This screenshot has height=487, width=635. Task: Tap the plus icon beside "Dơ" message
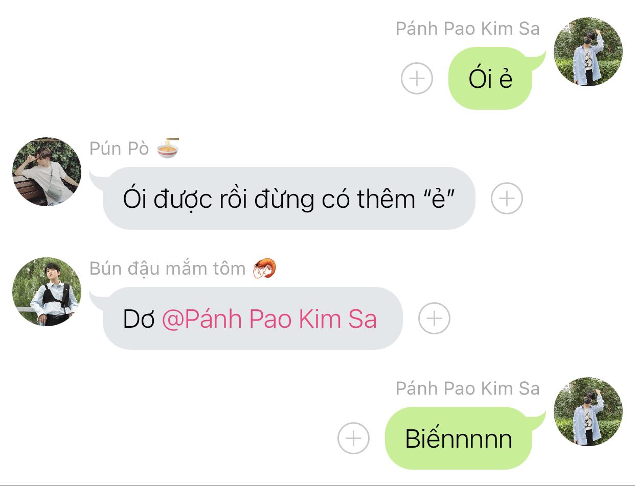[434, 319]
